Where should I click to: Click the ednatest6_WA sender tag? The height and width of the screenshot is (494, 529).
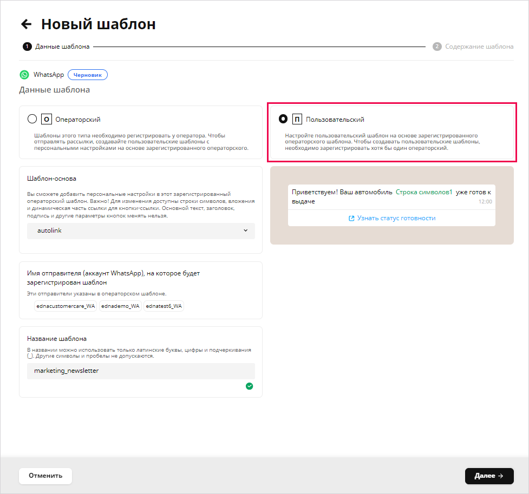[x=164, y=306]
